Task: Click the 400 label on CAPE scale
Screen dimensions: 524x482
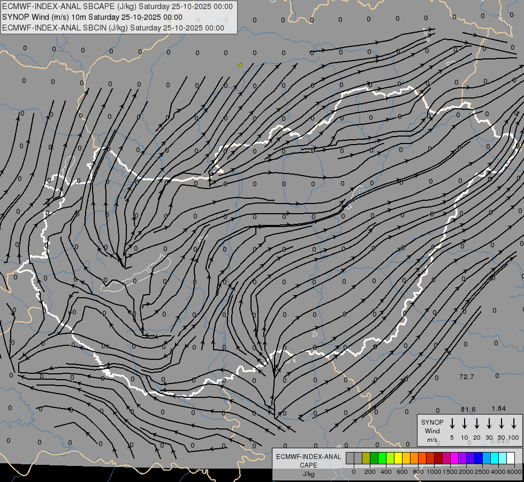Action: tap(386, 472)
